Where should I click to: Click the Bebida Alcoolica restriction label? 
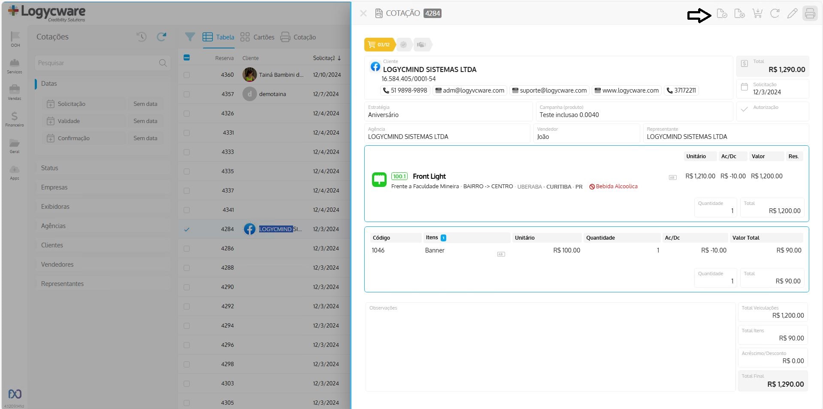[x=613, y=186]
